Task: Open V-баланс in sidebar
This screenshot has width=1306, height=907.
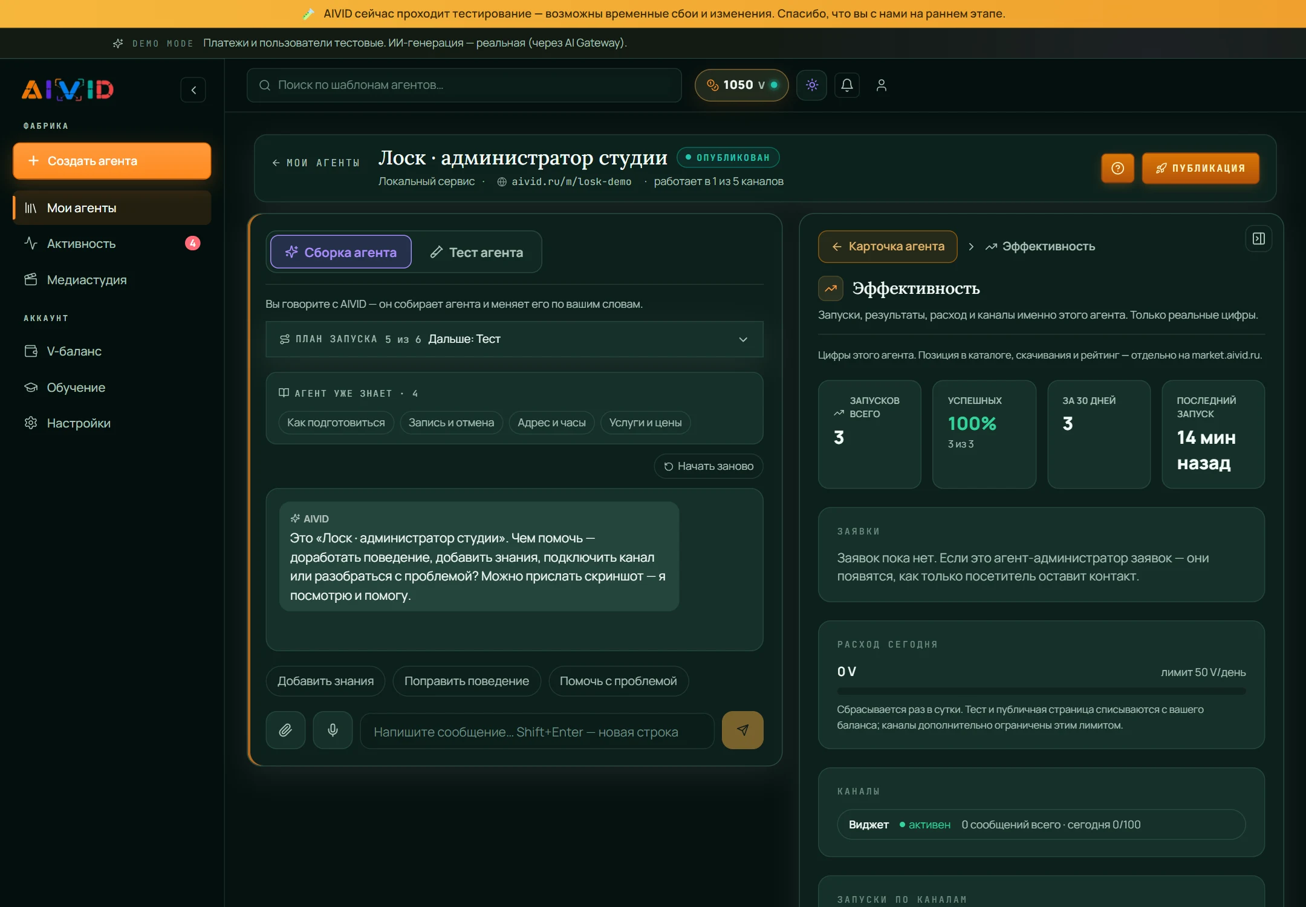Action: click(112, 351)
